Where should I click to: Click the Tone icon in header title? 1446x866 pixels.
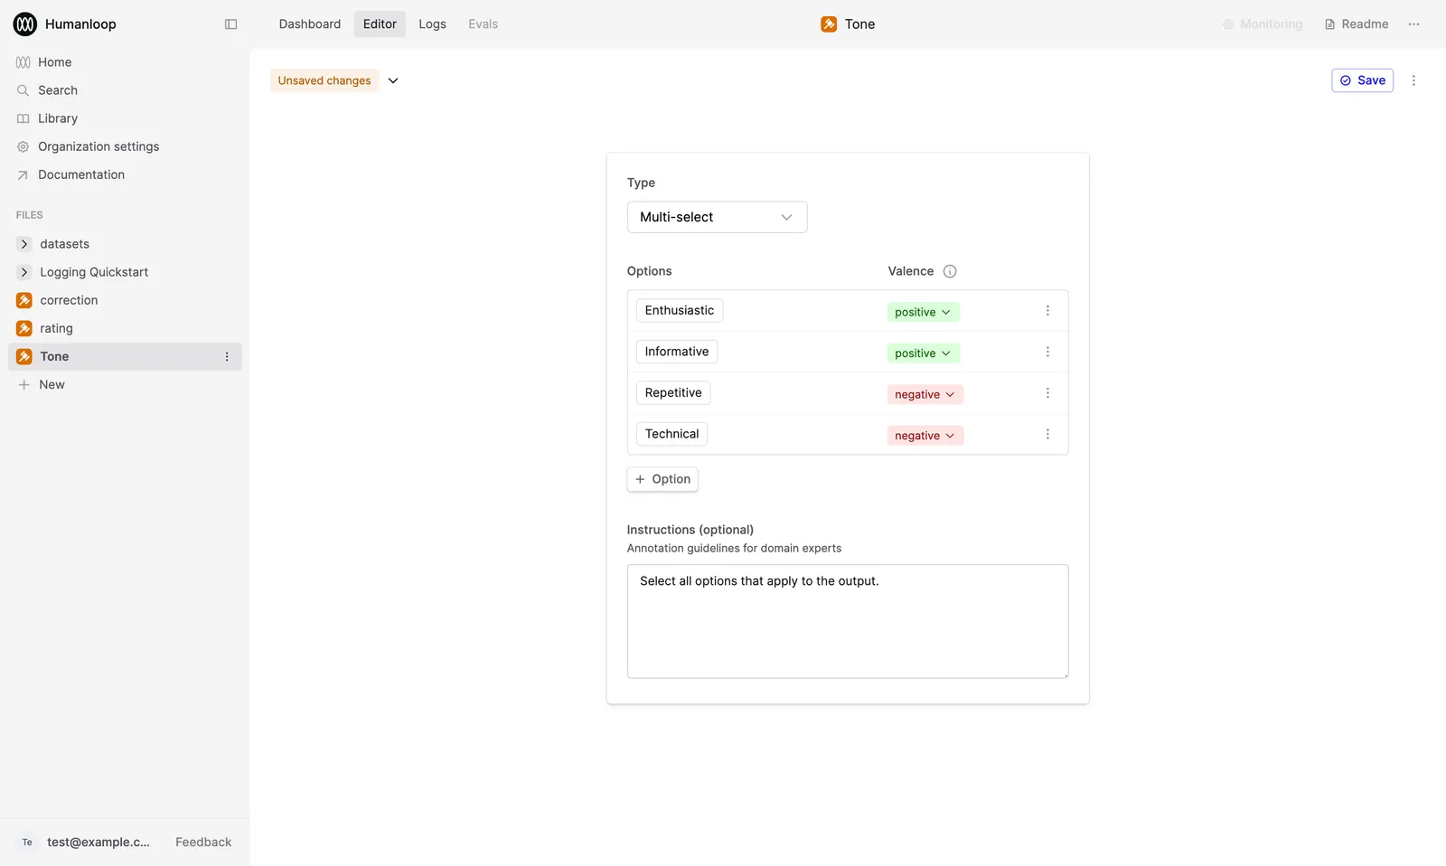[x=829, y=24]
